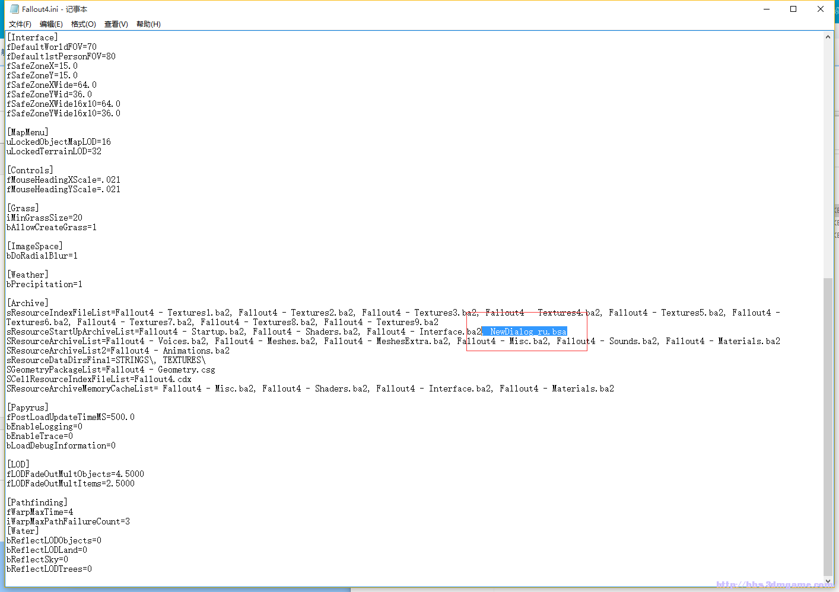Image resolution: width=839 pixels, height=592 pixels.
Task: Open the 文件(F) File menu
Action: (x=20, y=24)
